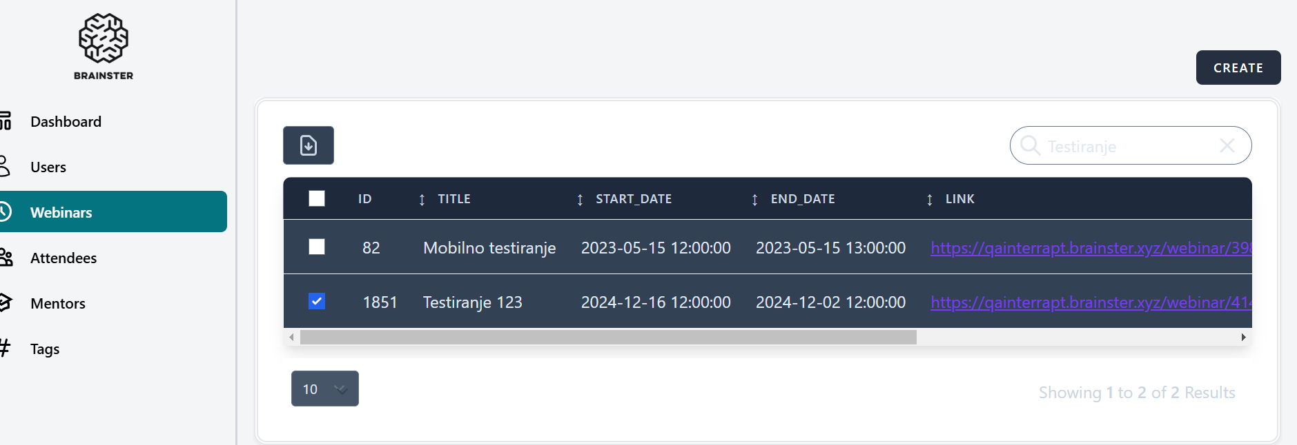Open the Mobilno testiranje webinar link
Screen dimensions: 1297x445
click(x=1090, y=248)
